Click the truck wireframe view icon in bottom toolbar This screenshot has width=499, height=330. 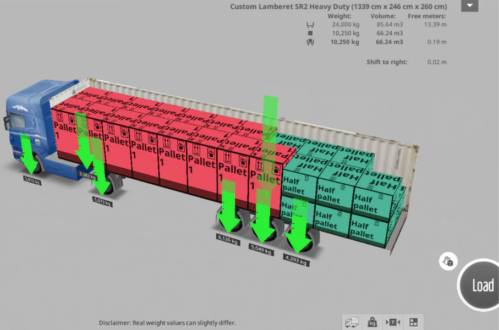[x=350, y=323]
